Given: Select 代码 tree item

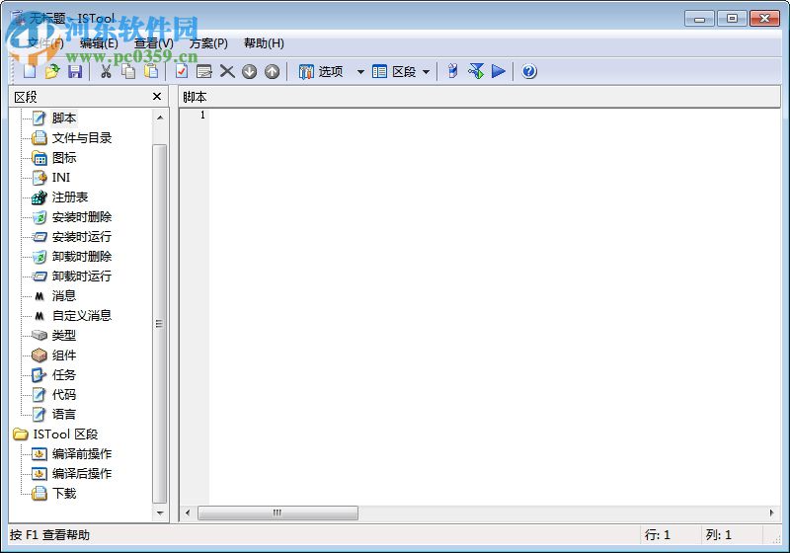Looking at the screenshot, I should (64, 394).
